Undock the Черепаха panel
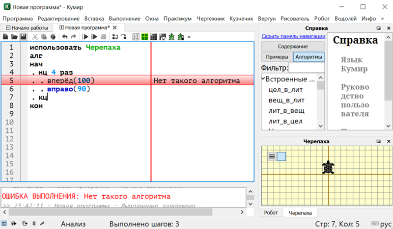 (378, 141)
